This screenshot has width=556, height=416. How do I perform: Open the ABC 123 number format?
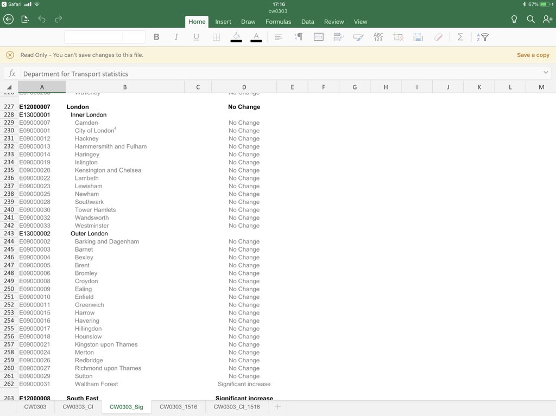(x=378, y=37)
